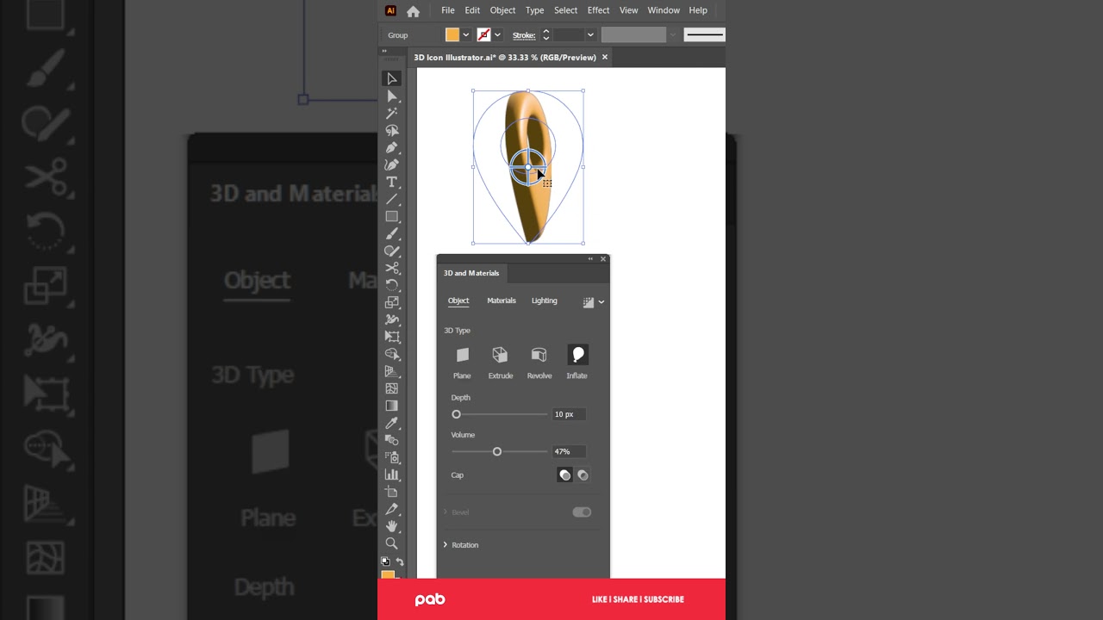Select the Mesh tool

392,388
